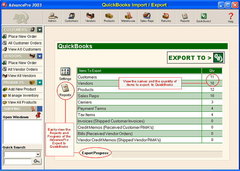Place New Order under Vendors

[x=22, y=63]
